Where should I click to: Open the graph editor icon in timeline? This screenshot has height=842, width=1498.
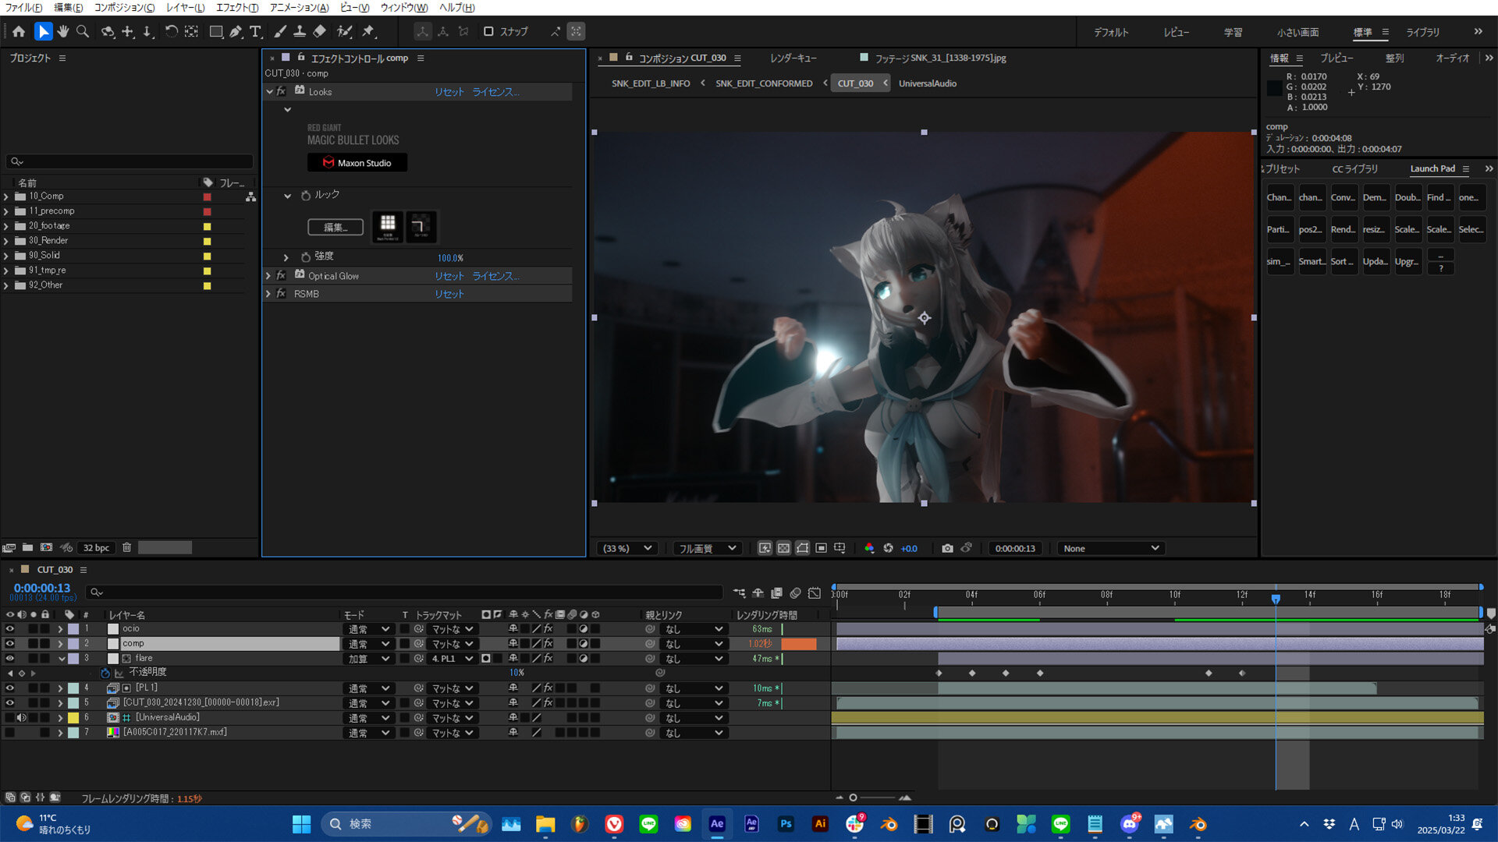point(815,593)
